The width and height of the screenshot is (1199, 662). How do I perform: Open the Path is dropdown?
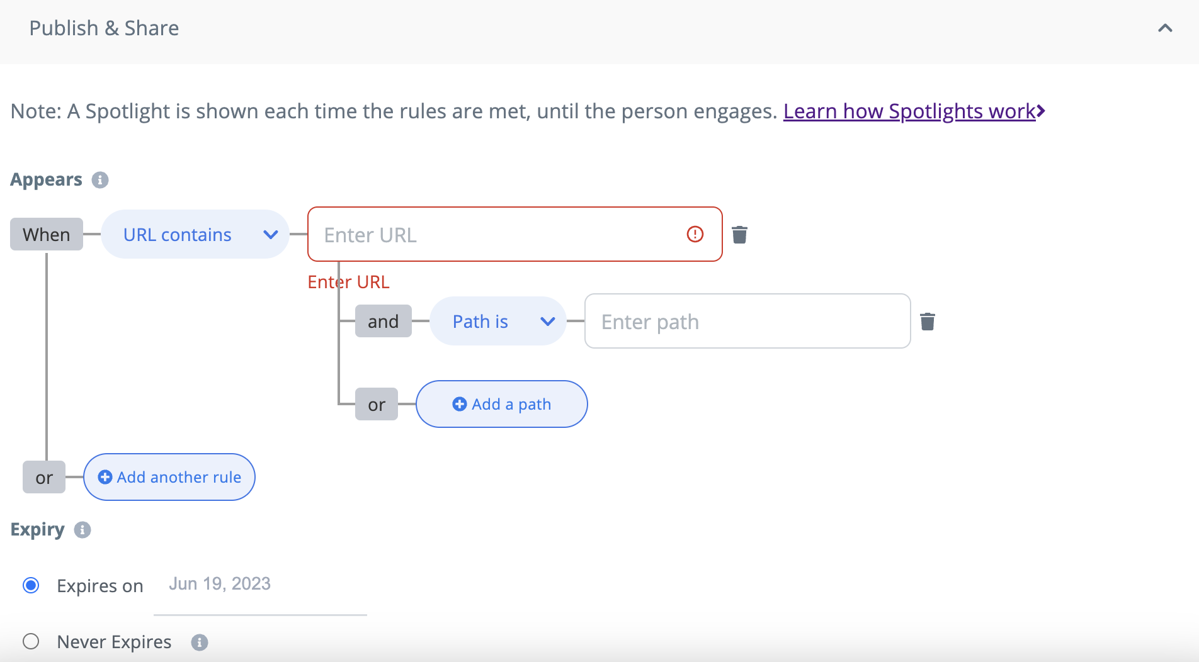tap(498, 321)
